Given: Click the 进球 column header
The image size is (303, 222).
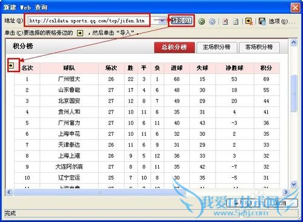Looking at the screenshot, I should coord(177,68).
